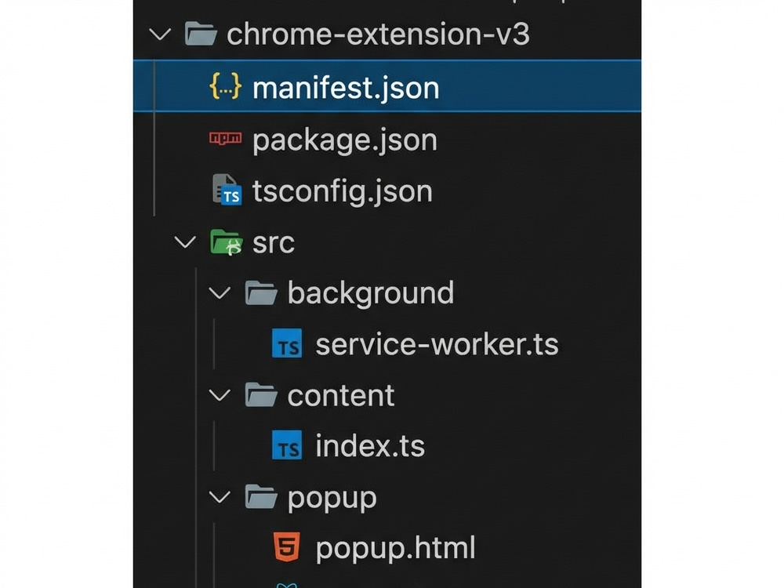The width and height of the screenshot is (784, 588).
Task: Click the background folder icon
Action: (x=261, y=292)
